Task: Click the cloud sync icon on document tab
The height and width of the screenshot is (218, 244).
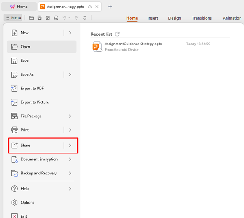Action: [90, 7]
